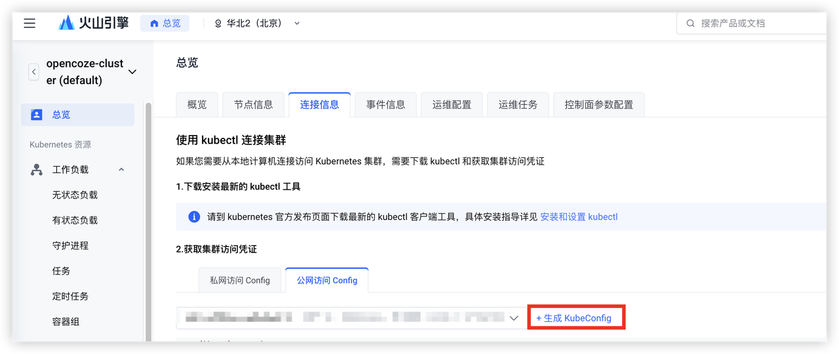Click the 工作负载 workload icon
The height and width of the screenshot is (354, 839).
click(x=37, y=170)
